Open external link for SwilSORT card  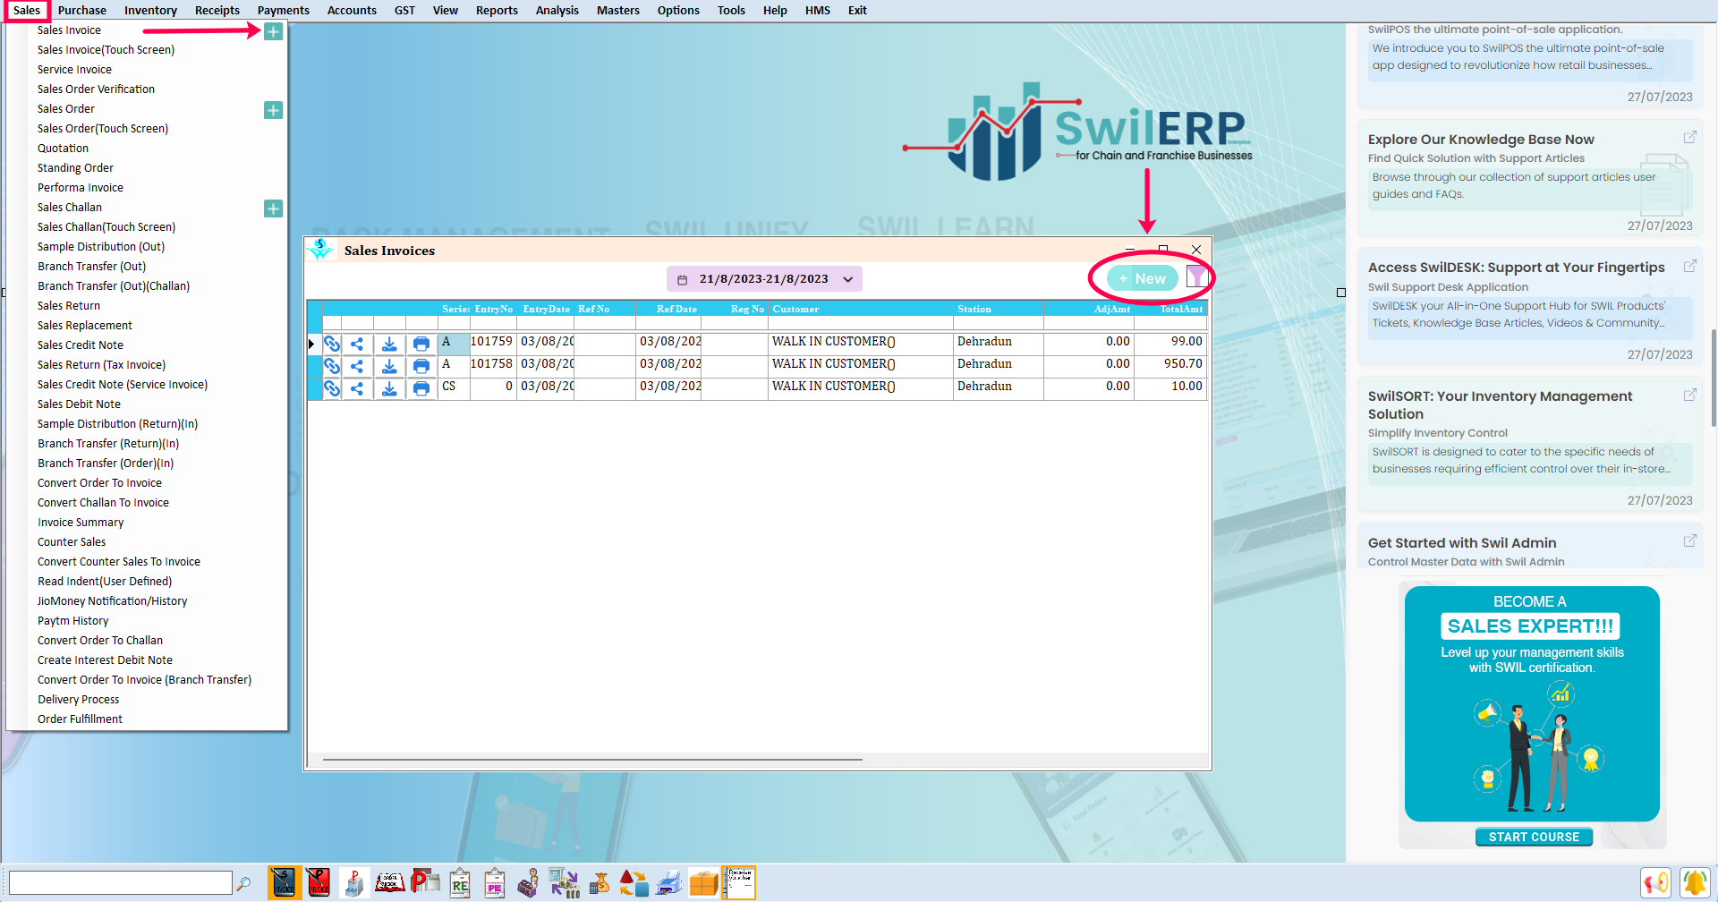click(1689, 396)
